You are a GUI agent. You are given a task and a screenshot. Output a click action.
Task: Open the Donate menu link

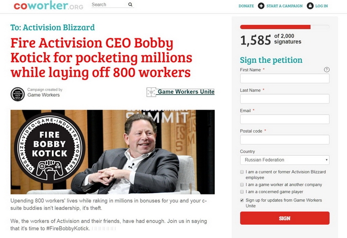(246, 6)
